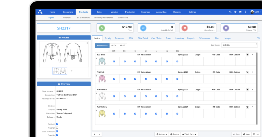The image size is (262, 137).
Task: Open the Tech Packs dropdown
Action: point(189,134)
